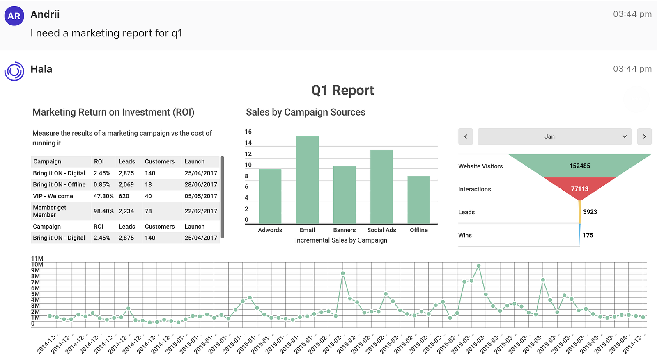This screenshot has height=363, width=657.
Task: Click the Email bar in sales chart
Action: (x=307, y=179)
